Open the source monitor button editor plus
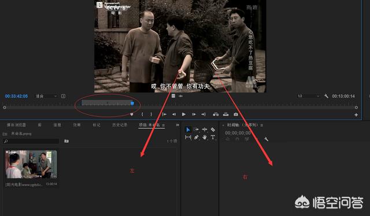 click(356, 115)
